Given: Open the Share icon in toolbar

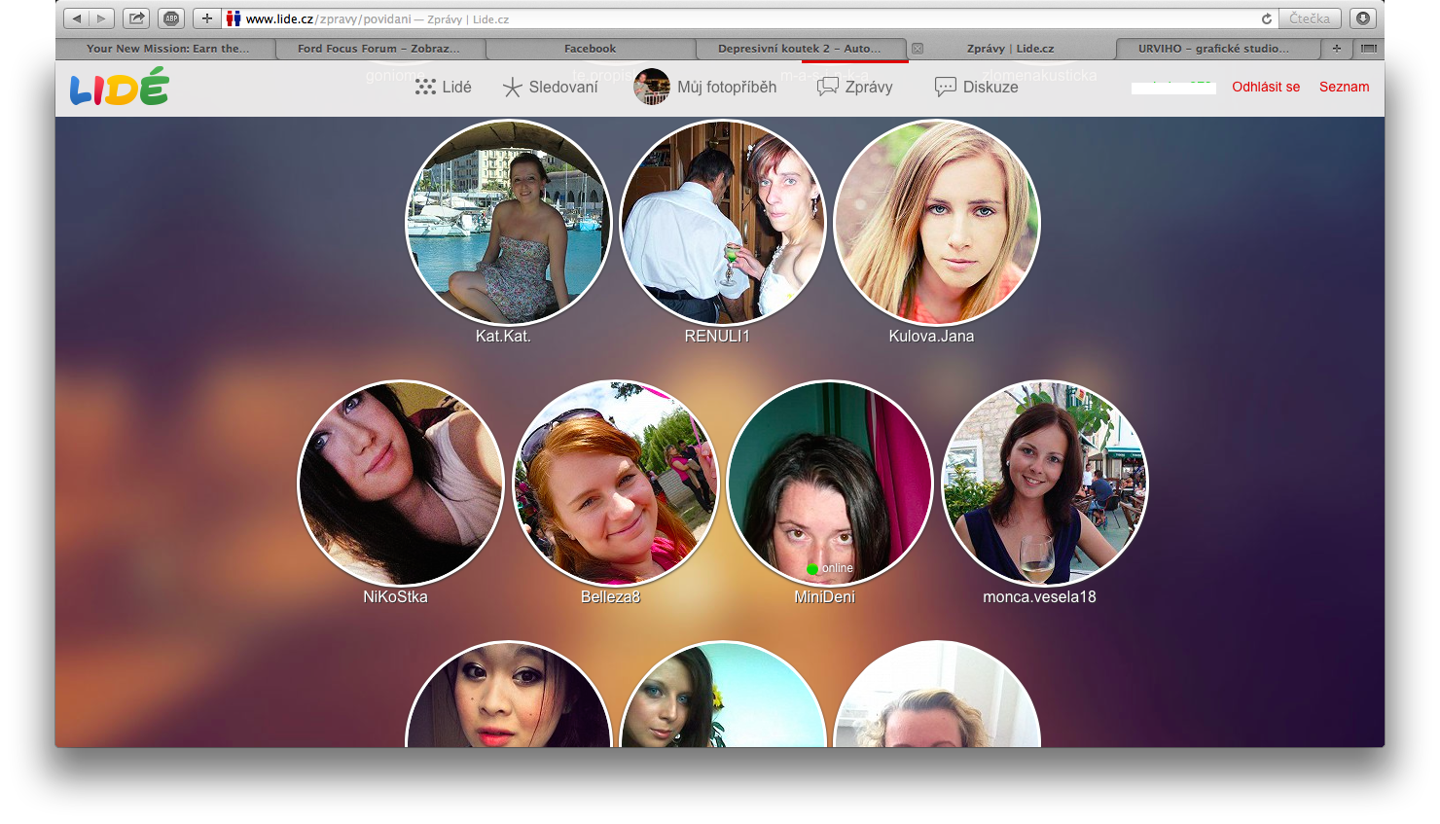Looking at the screenshot, I should click(x=136, y=18).
